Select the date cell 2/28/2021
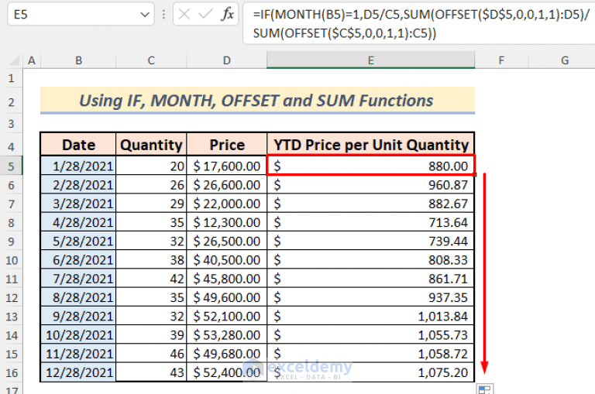595x394 pixels. tap(78, 185)
